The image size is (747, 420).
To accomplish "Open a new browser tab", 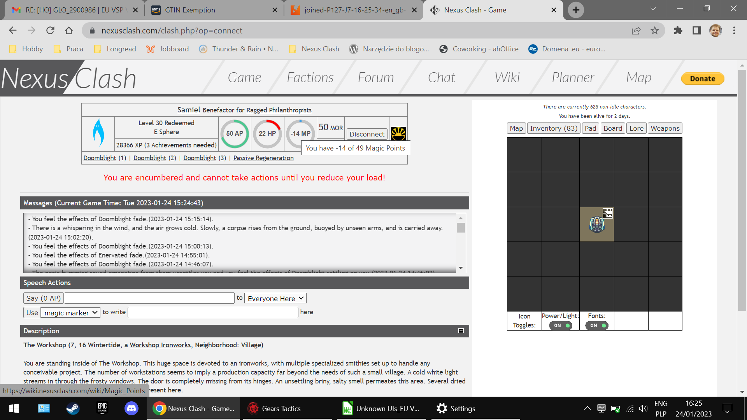I will pyautogui.click(x=576, y=10).
